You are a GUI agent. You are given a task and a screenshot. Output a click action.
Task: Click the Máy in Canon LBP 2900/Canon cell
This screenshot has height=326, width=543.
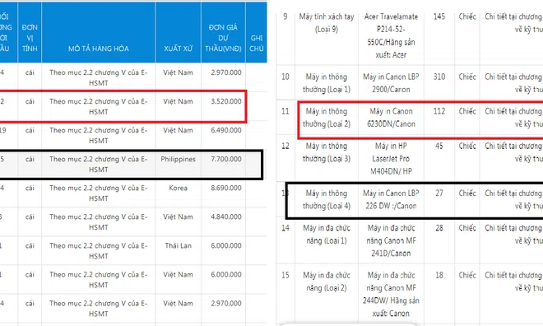(x=391, y=83)
